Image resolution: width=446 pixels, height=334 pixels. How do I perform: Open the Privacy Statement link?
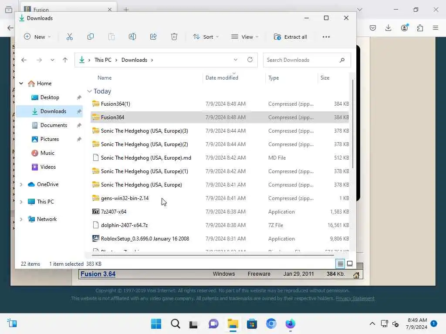click(355, 298)
